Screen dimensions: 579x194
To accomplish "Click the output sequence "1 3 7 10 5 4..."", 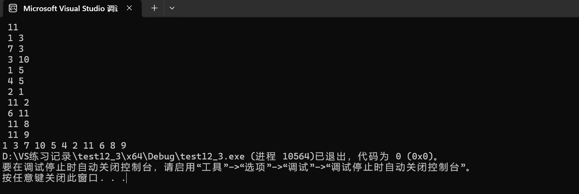I will [64, 146].
